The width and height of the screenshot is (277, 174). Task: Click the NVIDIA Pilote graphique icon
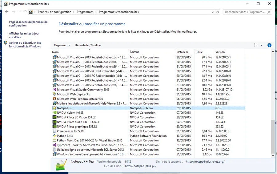54,127
